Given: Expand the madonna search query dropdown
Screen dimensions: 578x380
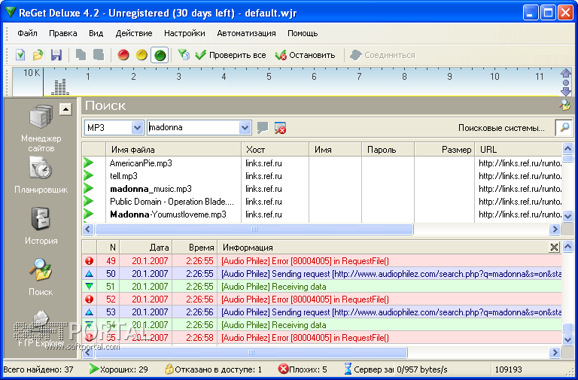Looking at the screenshot, I should pos(245,127).
